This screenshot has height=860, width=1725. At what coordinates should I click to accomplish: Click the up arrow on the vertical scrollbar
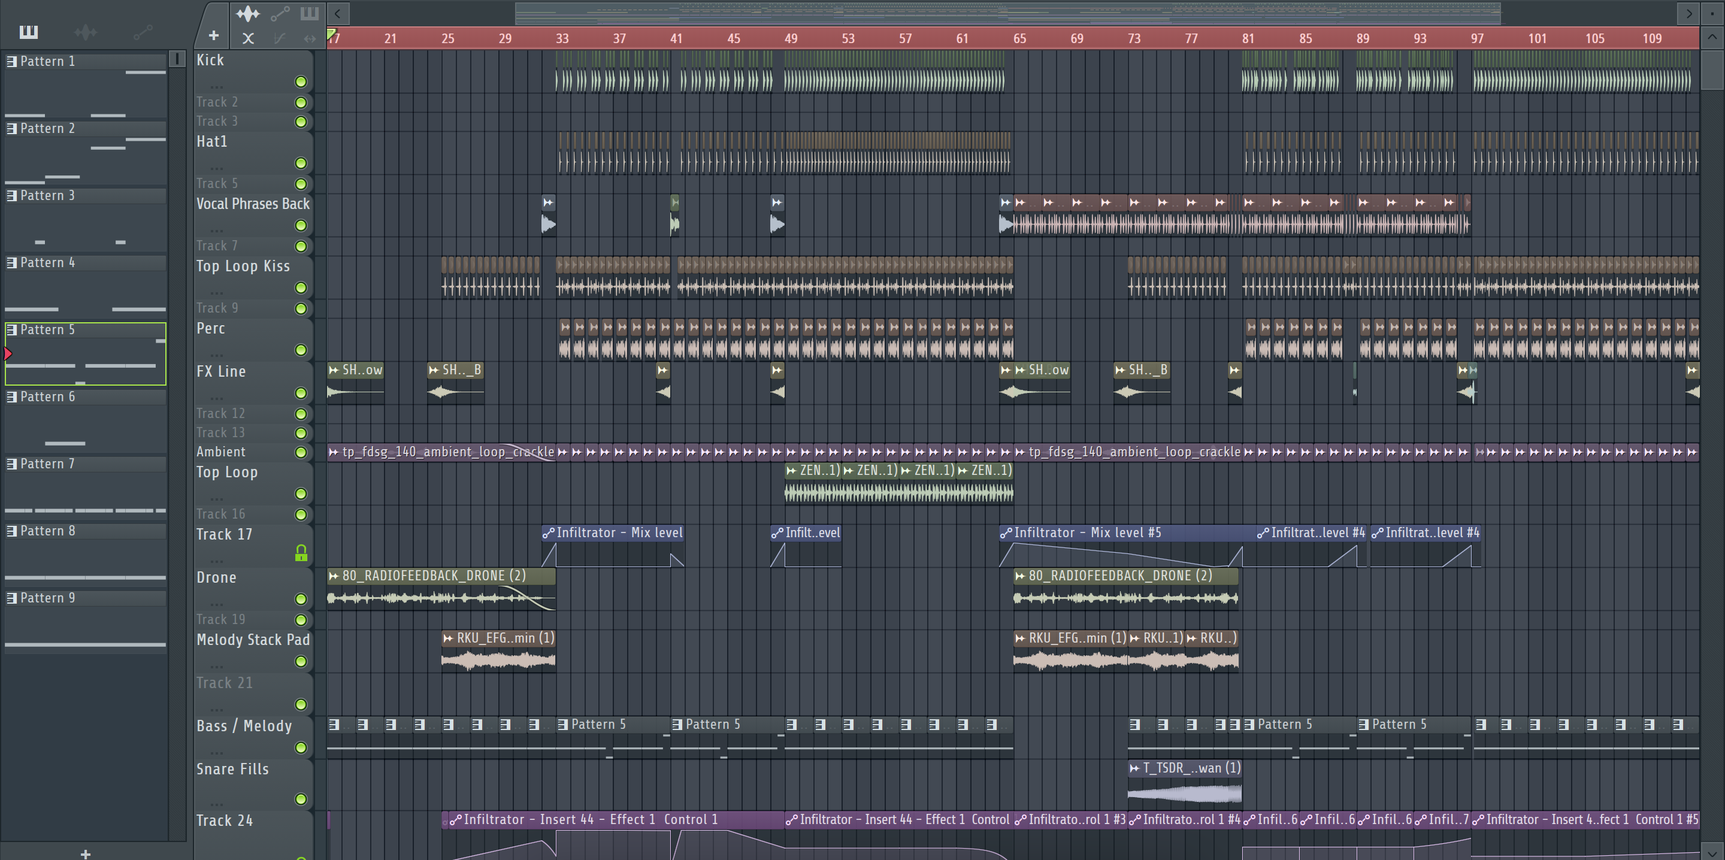pos(1712,38)
